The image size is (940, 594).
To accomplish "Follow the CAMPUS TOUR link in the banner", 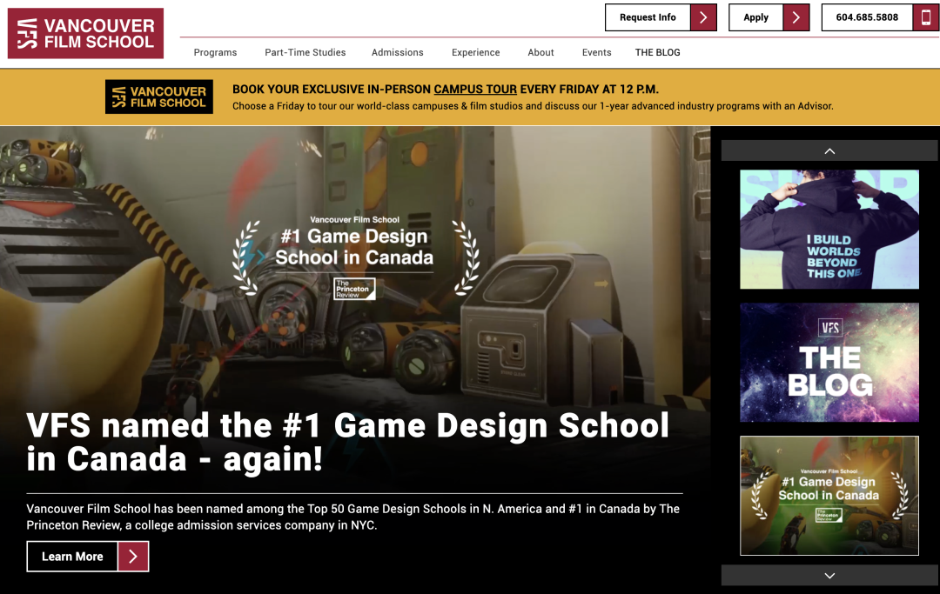I will (475, 90).
